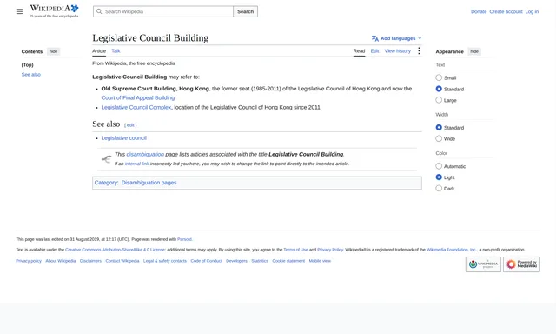Switch to the Talk tab
This screenshot has height=334, width=556.
[x=116, y=51]
